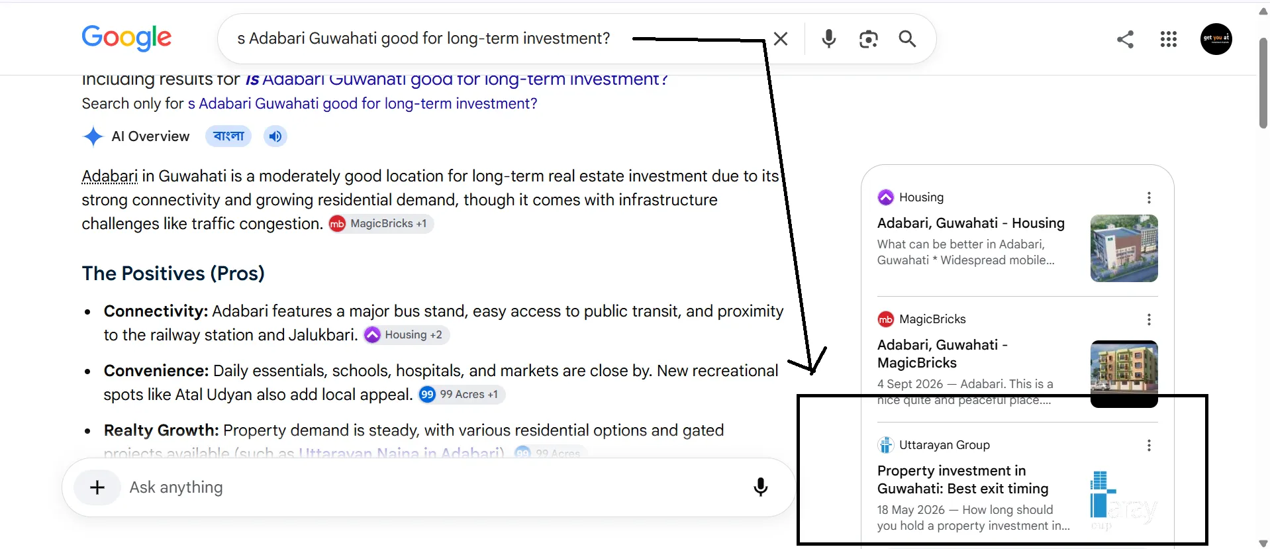This screenshot has width=1270, height=549.
Task: Click the scrollbar up arrow
Action: click(1263, 11)
